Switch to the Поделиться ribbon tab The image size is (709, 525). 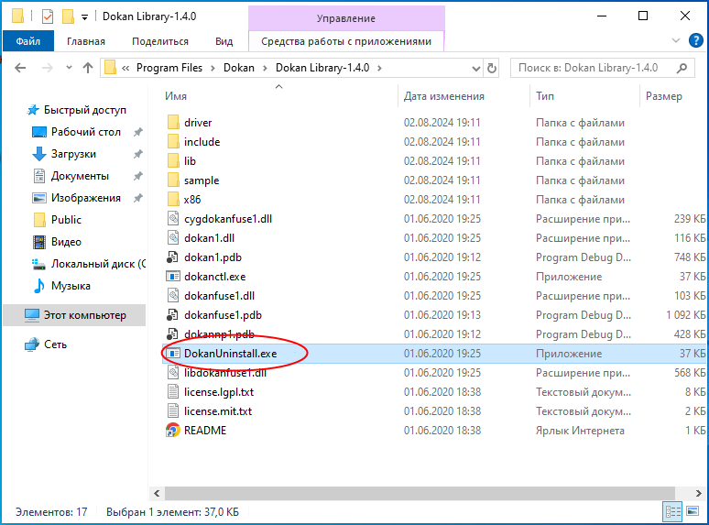click(160, 41)
